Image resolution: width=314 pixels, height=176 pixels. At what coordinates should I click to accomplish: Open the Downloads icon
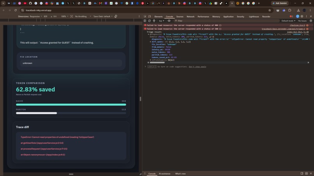click(x=298, y=10)
